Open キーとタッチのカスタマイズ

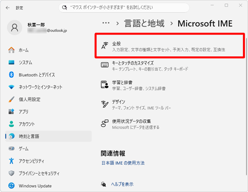pos(170,66)
